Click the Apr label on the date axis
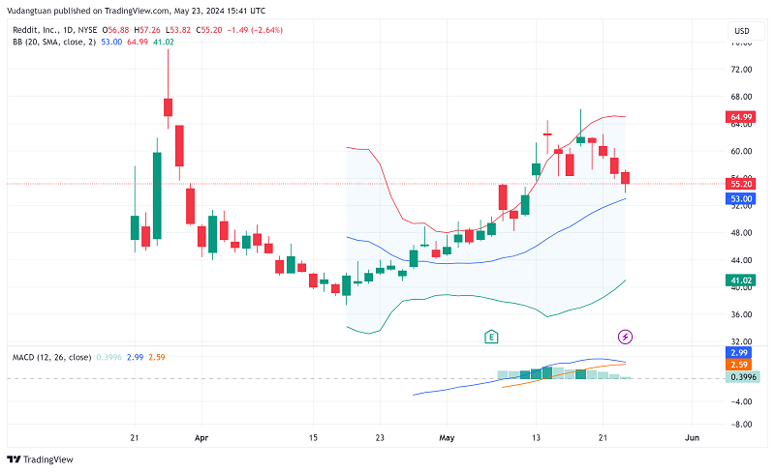 (201, 438)
